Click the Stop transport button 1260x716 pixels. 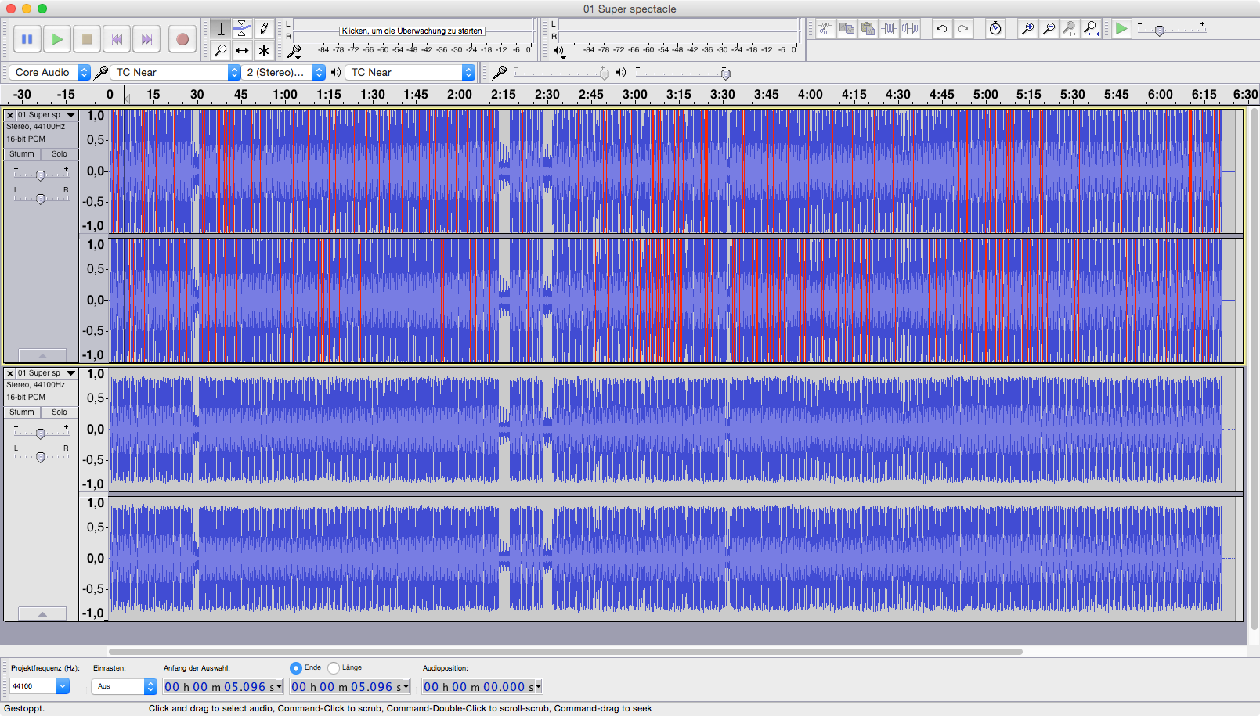pyautogui.click(x=87, y=39)
